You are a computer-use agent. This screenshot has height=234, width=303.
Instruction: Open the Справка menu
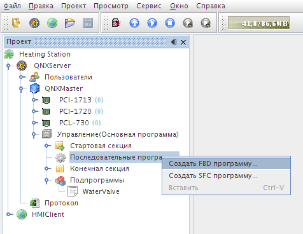pyautogui.click(x=211, y=6)
